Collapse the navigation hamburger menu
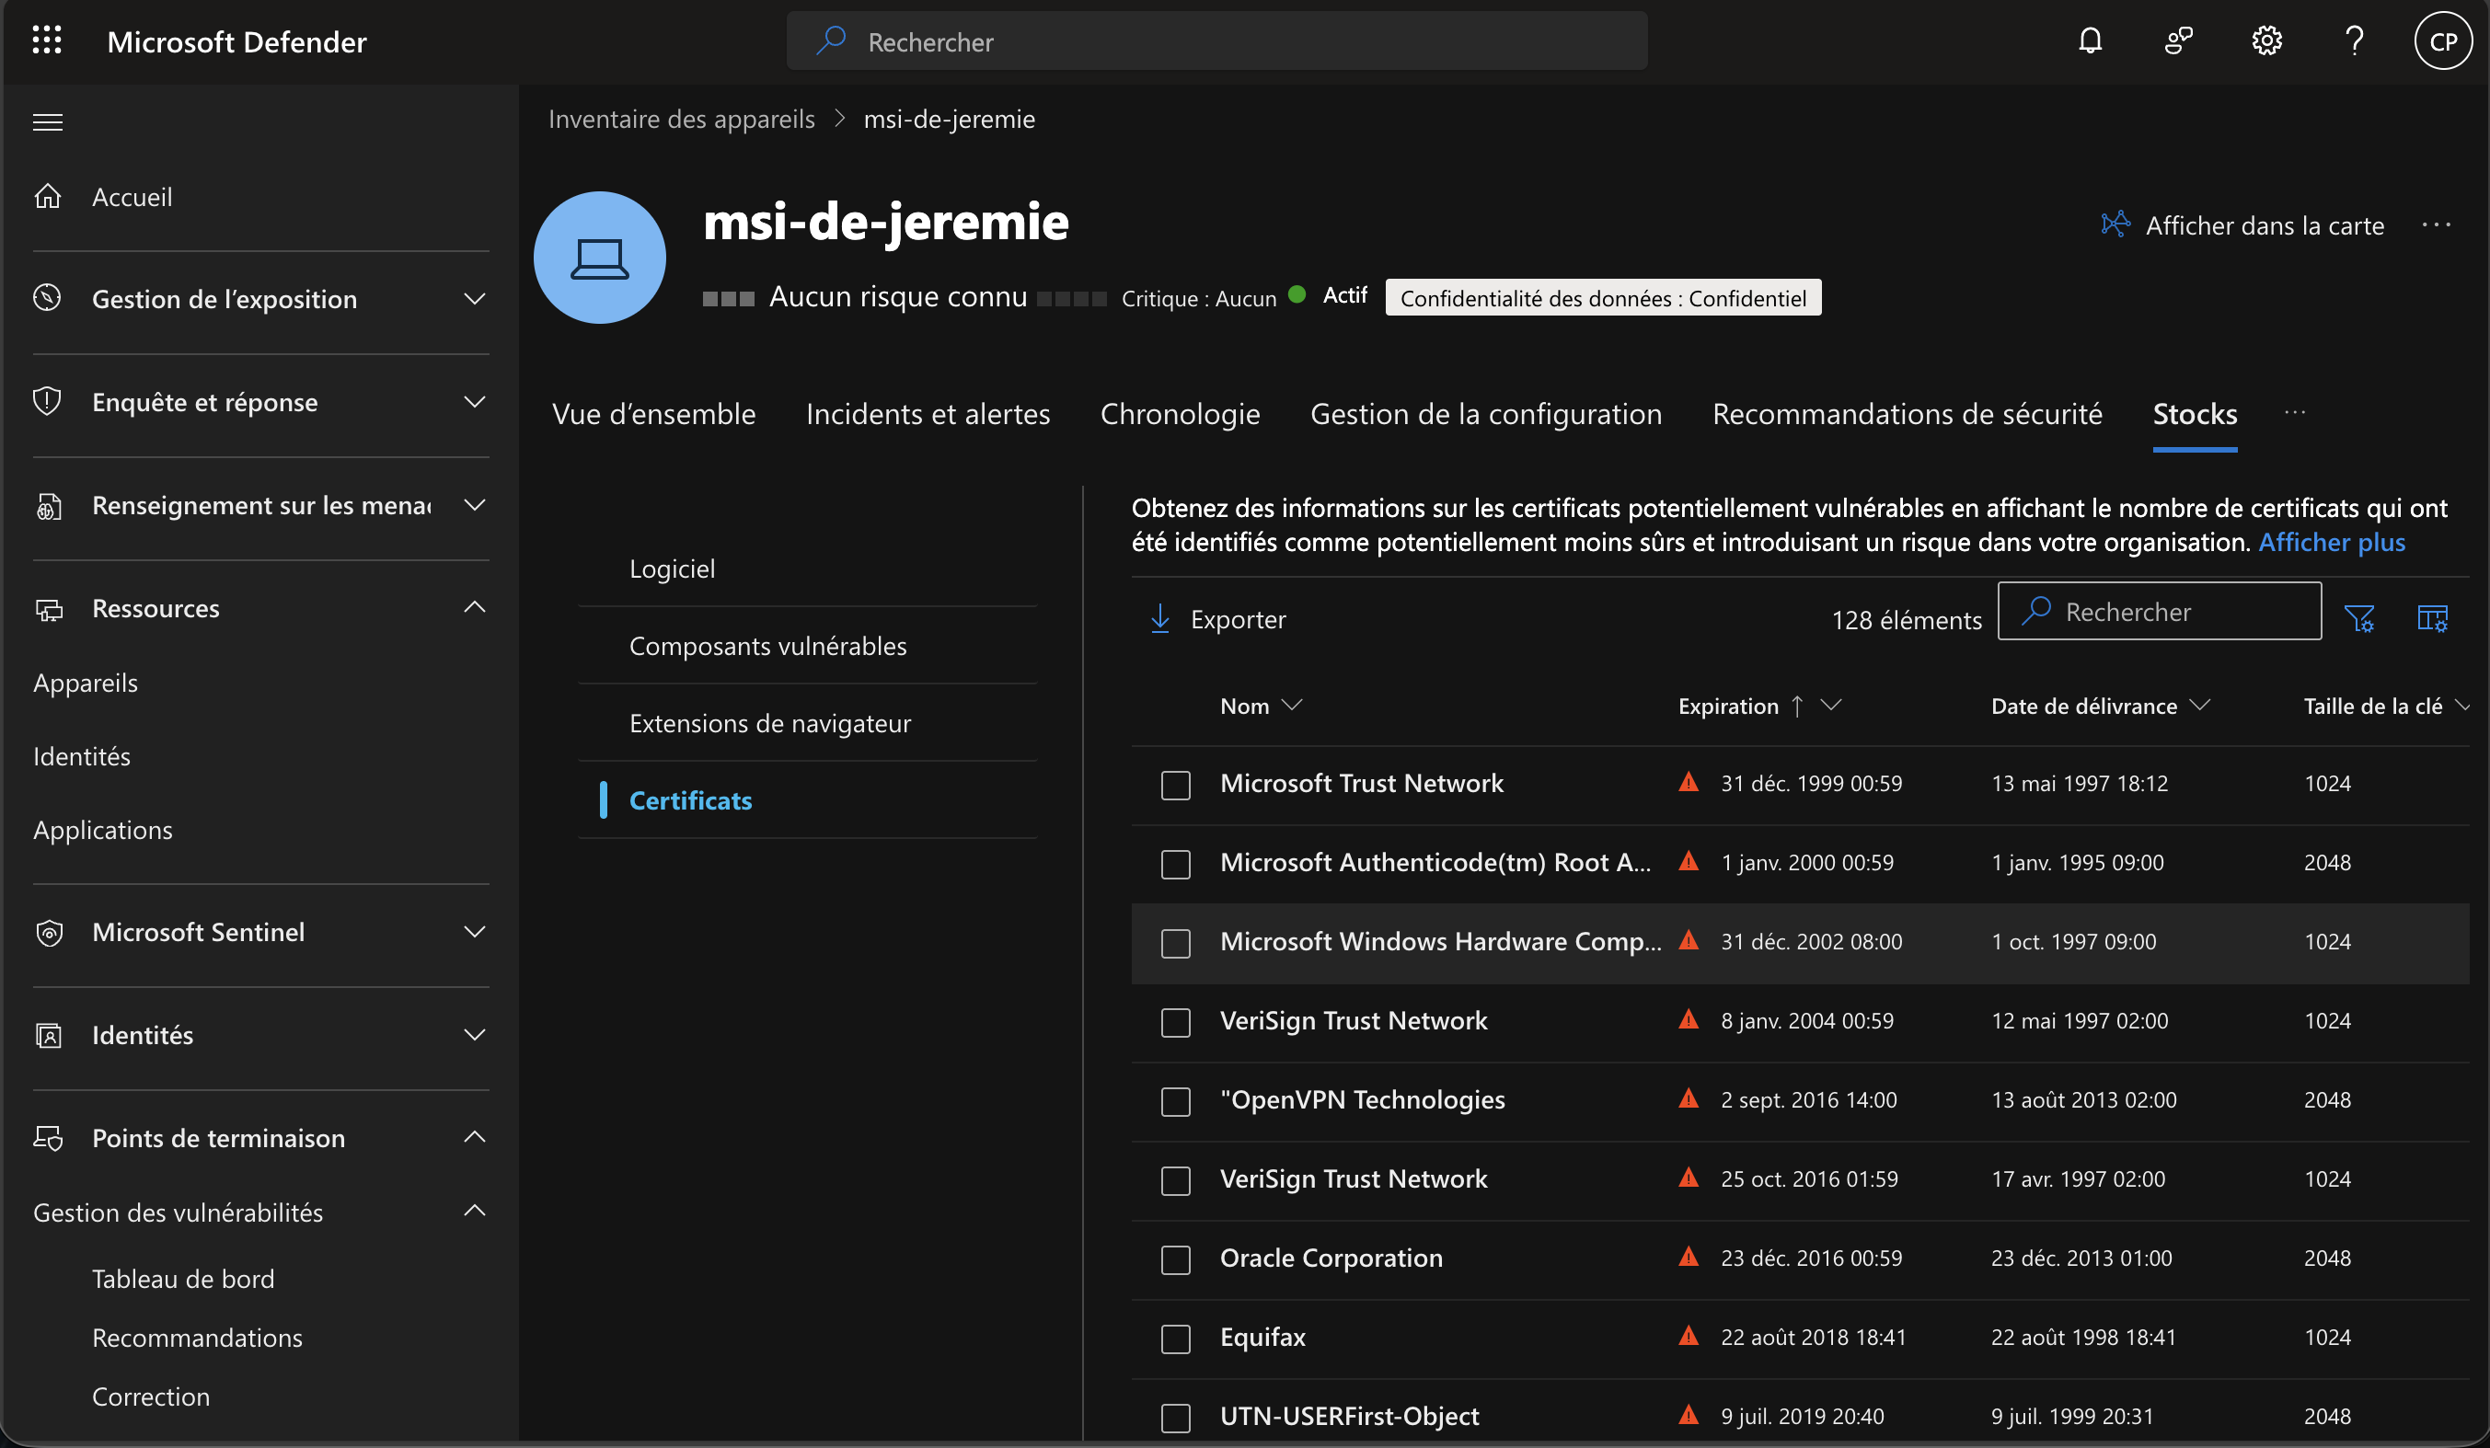This screenshot has height=1448, width=2490. click(48, 121)
